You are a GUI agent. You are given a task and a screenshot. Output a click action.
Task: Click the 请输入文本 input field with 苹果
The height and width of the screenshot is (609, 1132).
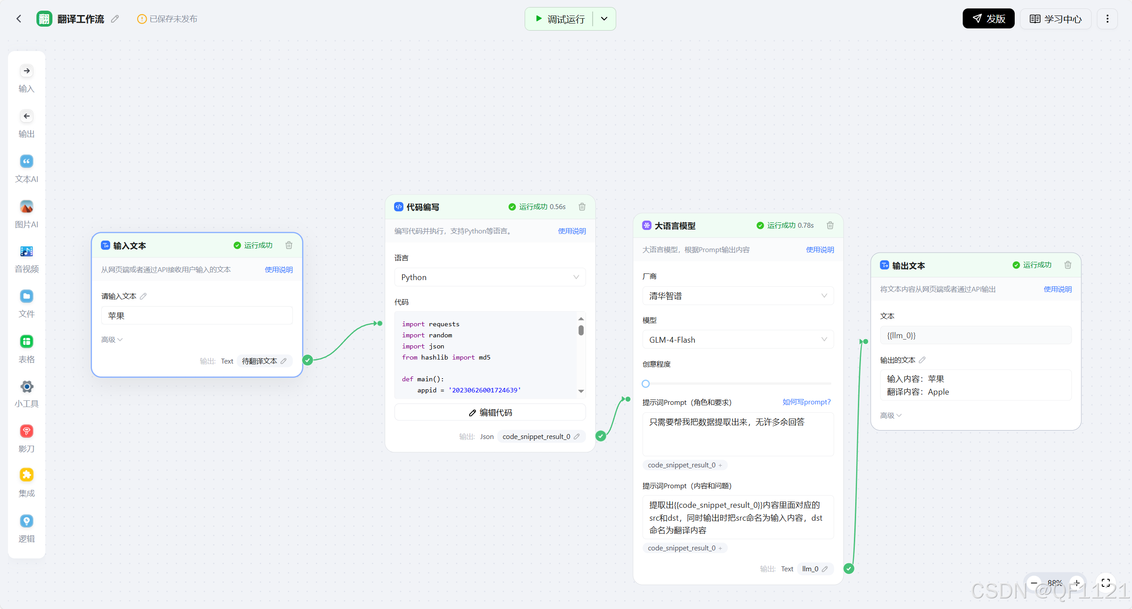[x=196, y=316]
